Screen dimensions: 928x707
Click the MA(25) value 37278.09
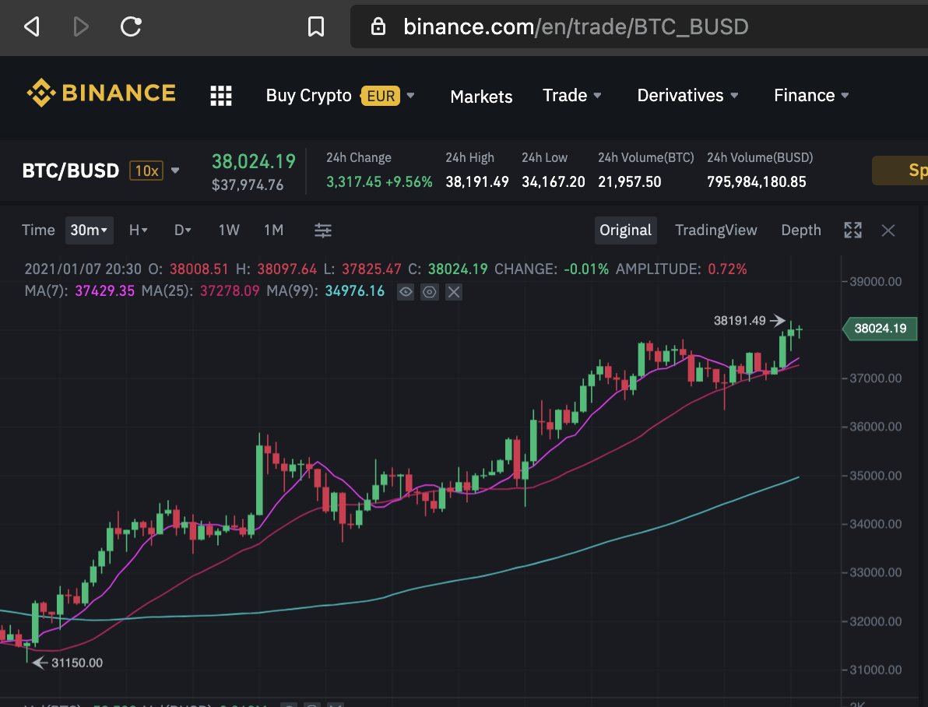coord(230,290)
